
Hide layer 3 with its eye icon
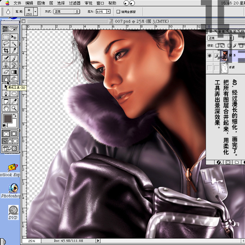tap(209, 56)
